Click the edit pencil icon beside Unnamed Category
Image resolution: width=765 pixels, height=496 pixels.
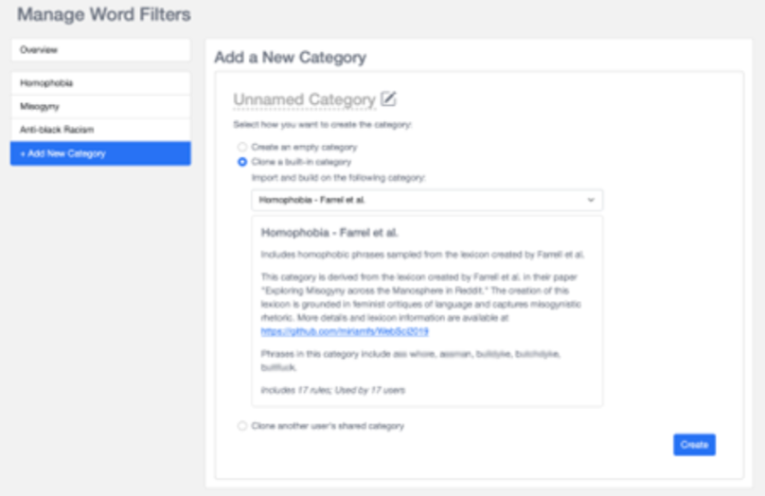click(x=388, y=99)
